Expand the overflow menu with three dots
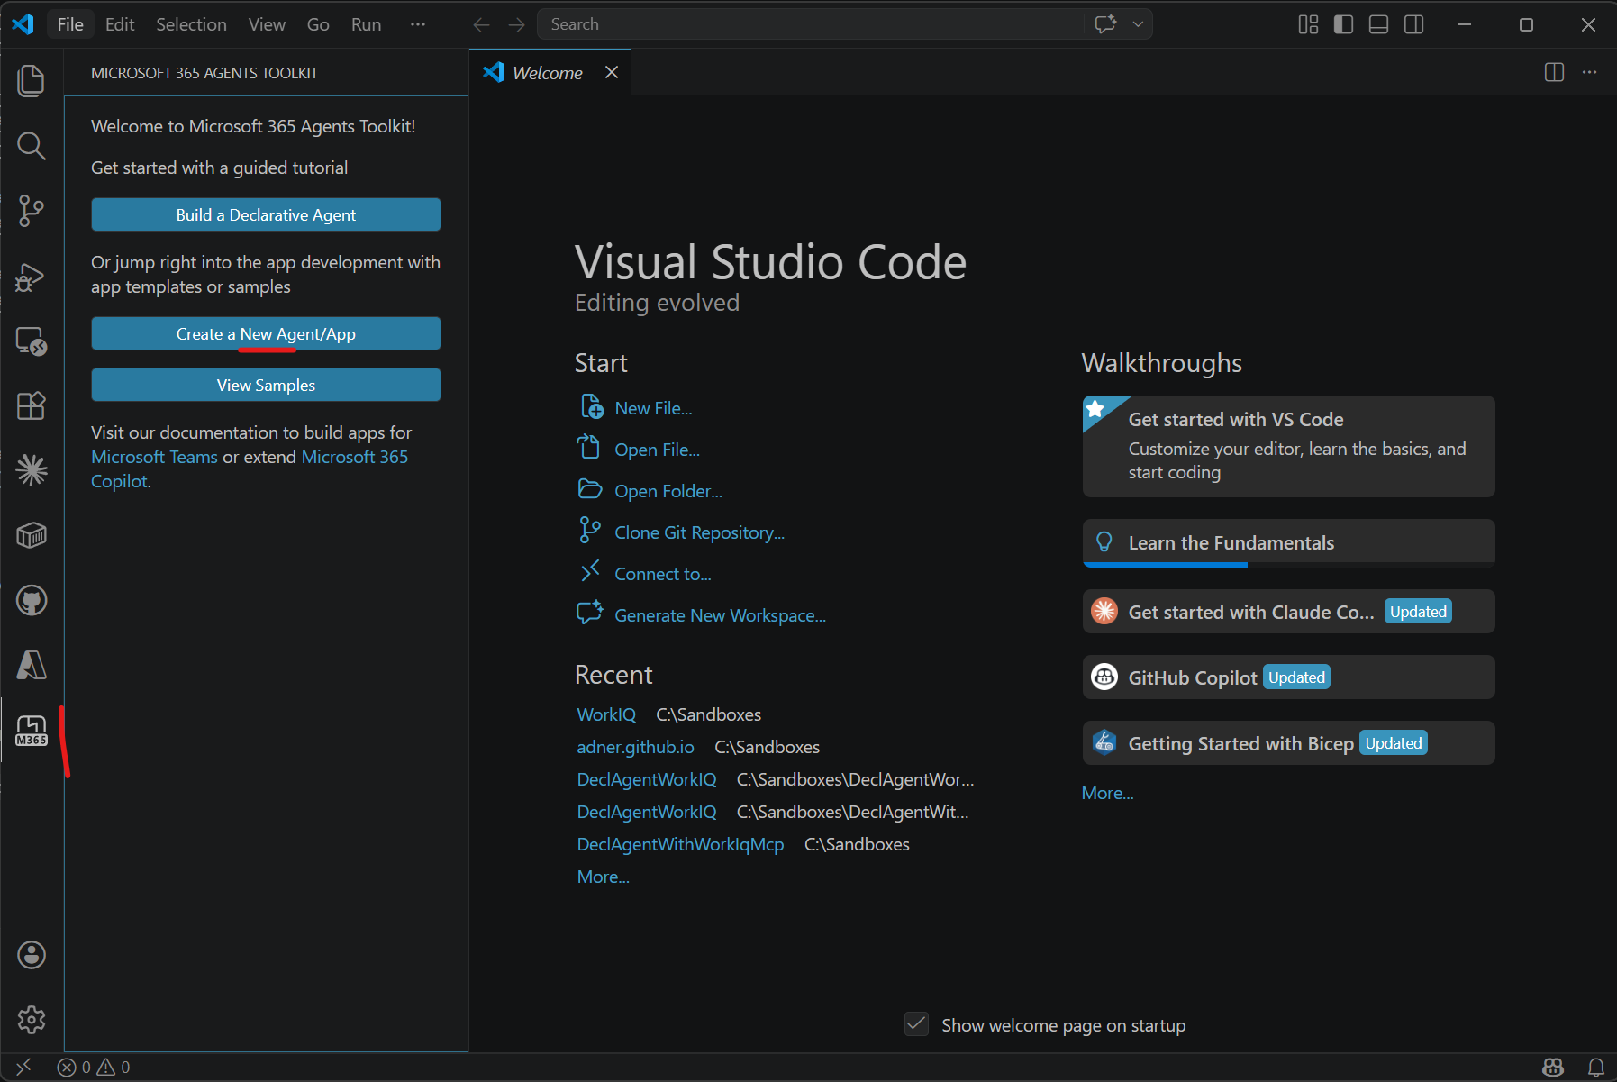The width and height of the screenshot is (1617, 1082). (417, 24)
